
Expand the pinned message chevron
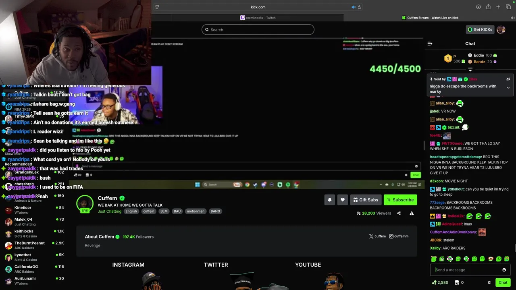coord(508,88)
